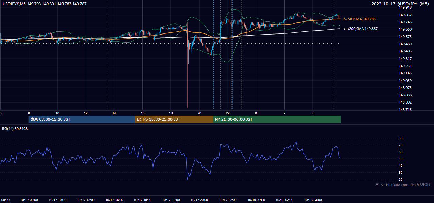Click price axis value 149.918
This screenshot has height=203, width=434.
(405, 7)
